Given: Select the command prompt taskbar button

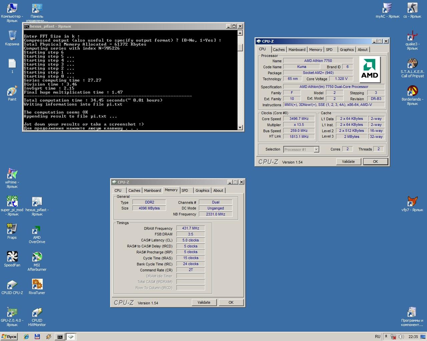Looking at the screenshot, I should (60, 337).
